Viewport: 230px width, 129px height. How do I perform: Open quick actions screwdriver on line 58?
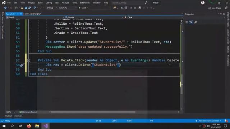[22, 65]
